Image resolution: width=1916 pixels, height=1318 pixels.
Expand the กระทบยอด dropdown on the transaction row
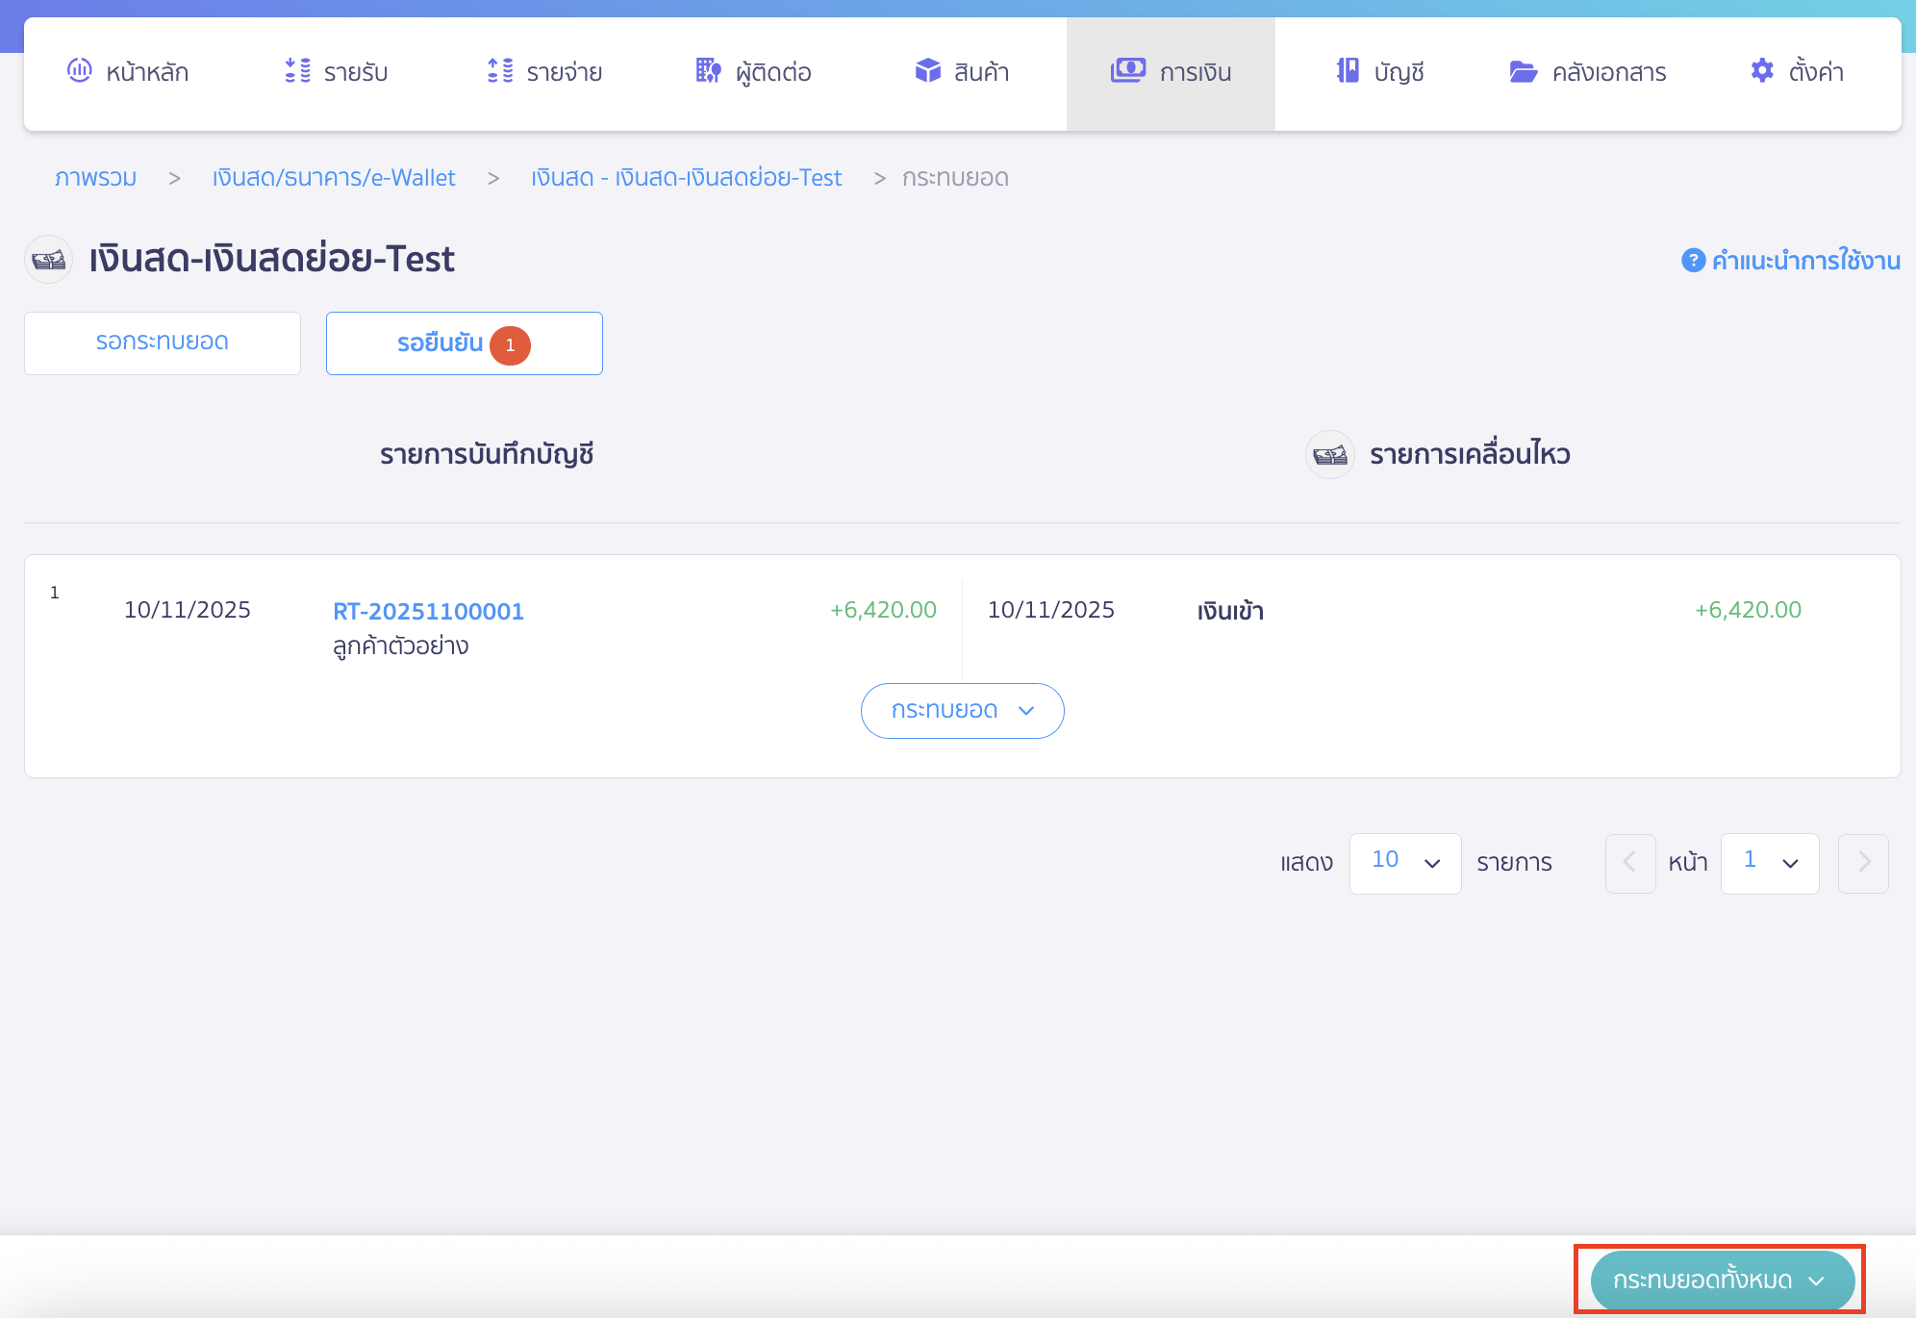tap(962, 710)
